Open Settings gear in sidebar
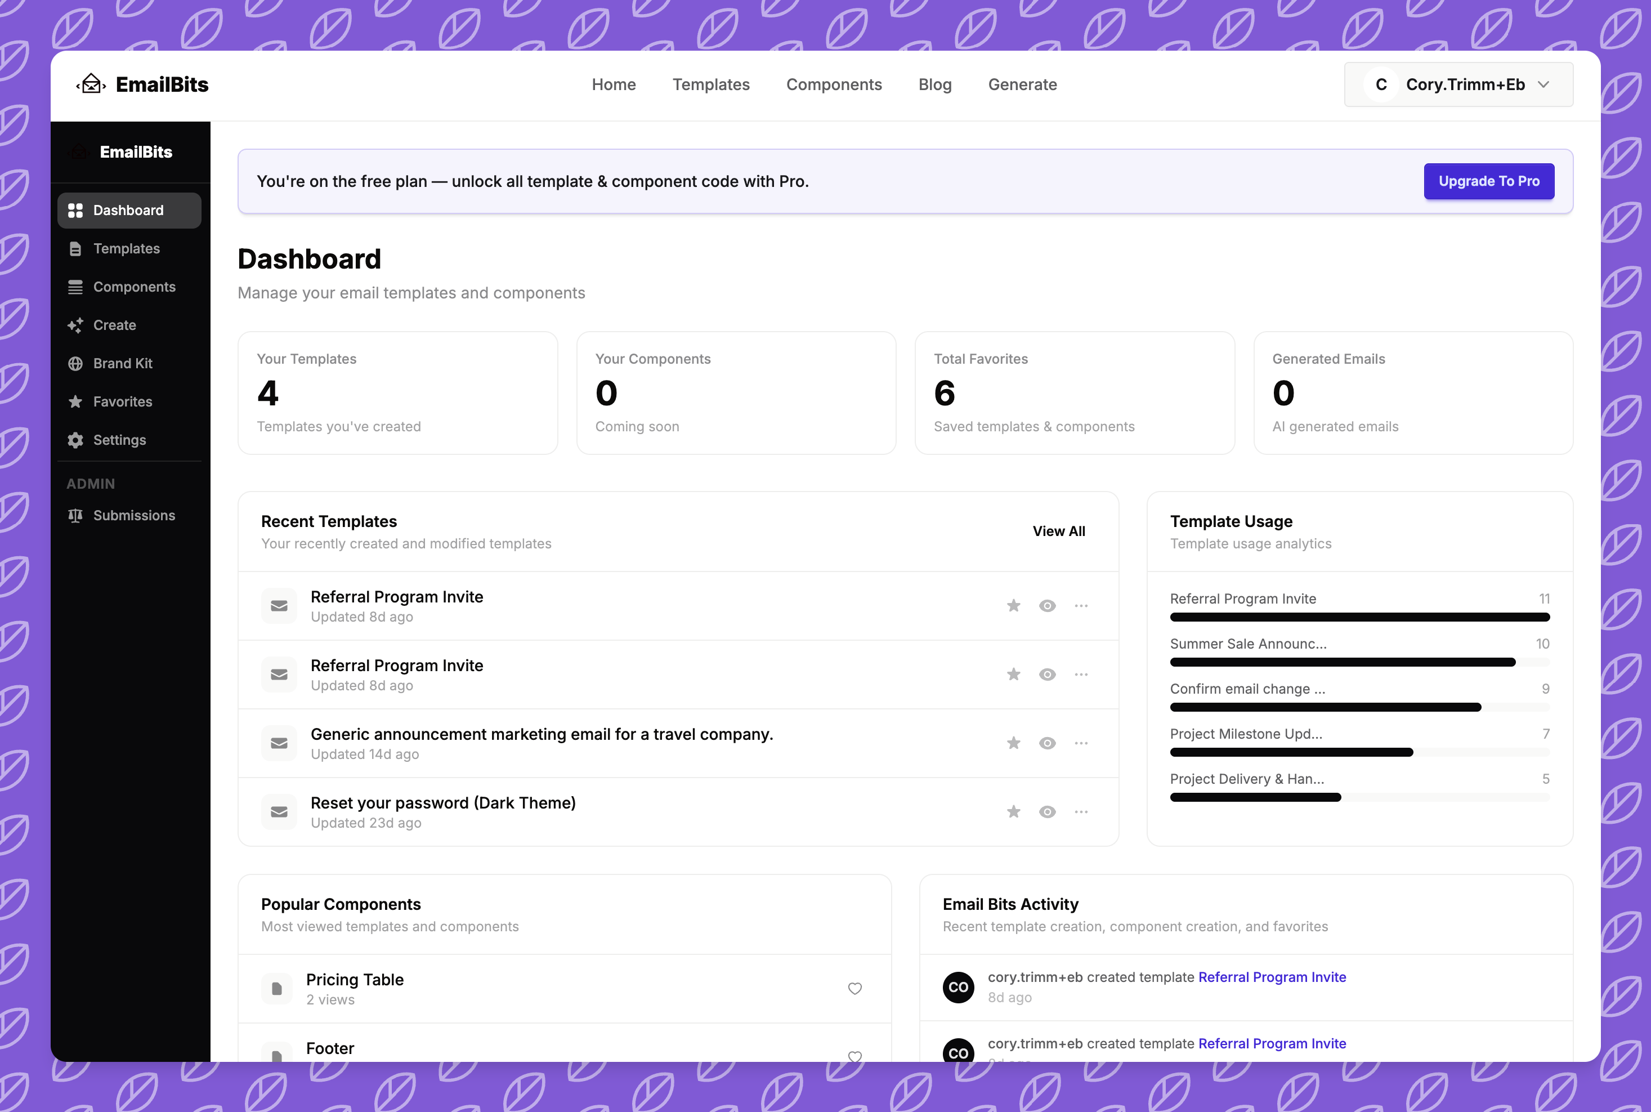 [x=75, y=440]
